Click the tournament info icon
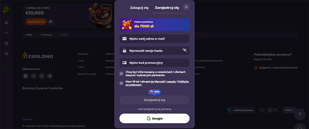The height and width of the screenshot is (129, 309). (x=50, y=22)
